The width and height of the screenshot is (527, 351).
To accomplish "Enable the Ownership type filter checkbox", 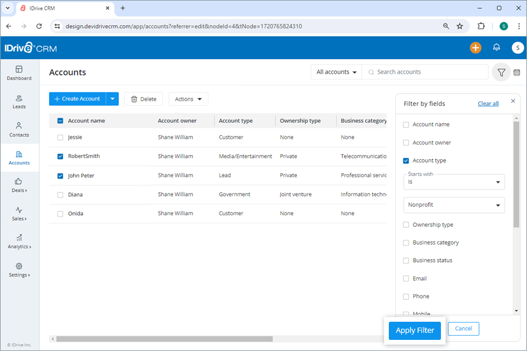I will (x=406, y=225).
